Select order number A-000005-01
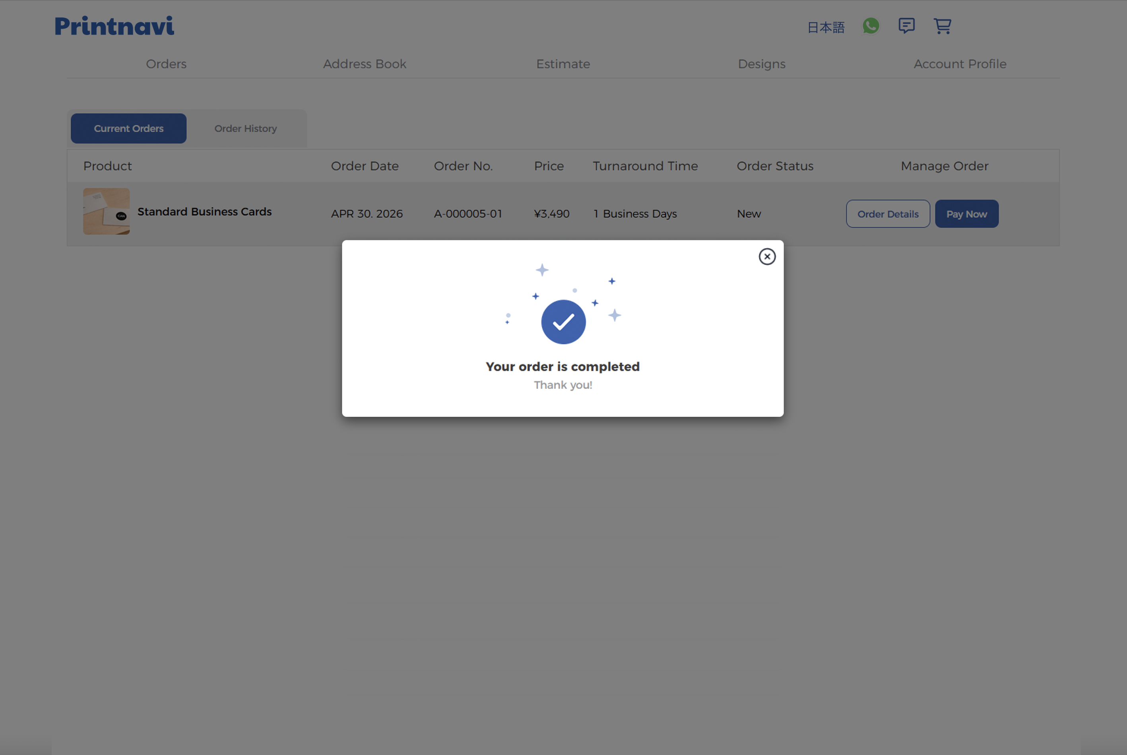 pos(468,214)
